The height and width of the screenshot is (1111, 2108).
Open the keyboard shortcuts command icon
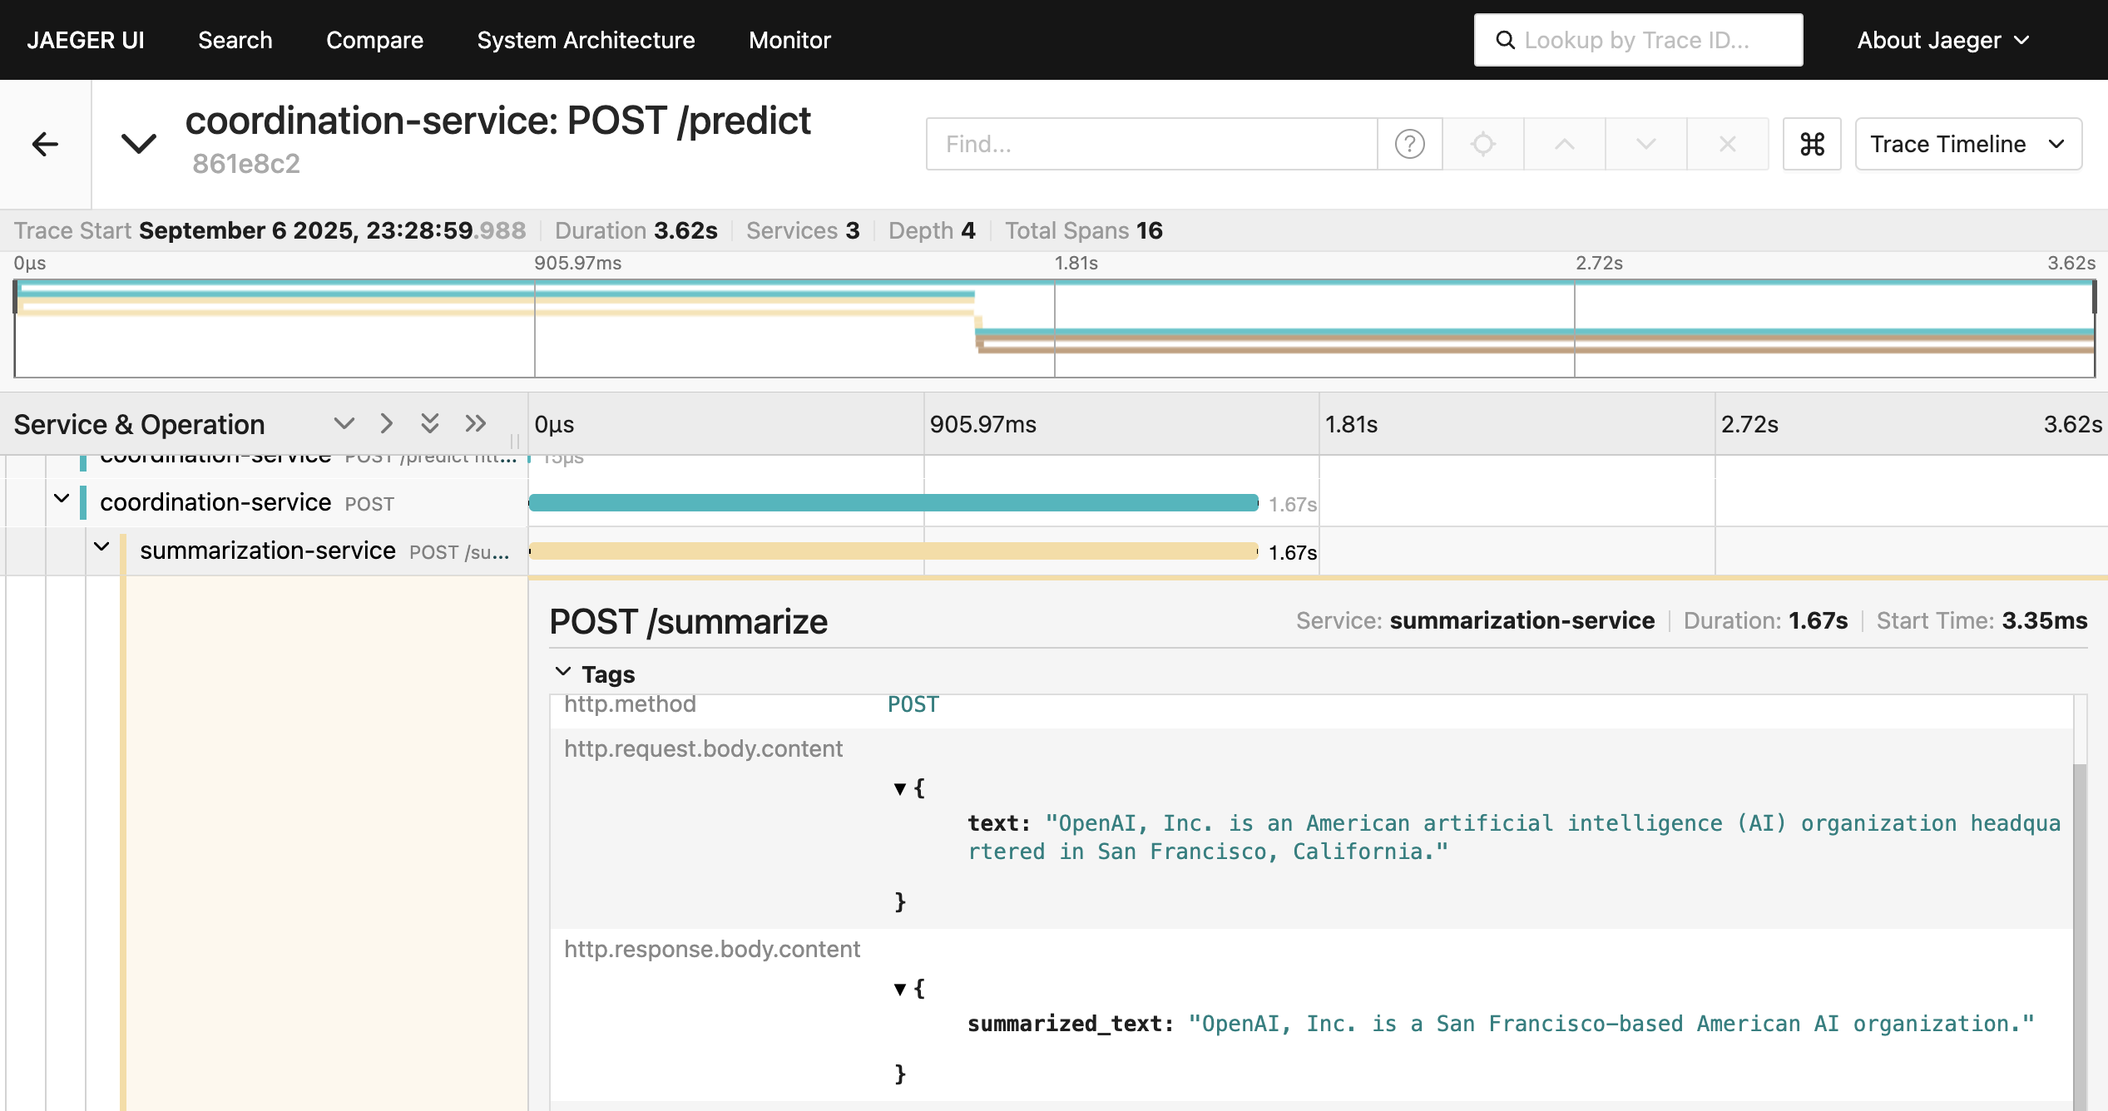pos(1812,144)
